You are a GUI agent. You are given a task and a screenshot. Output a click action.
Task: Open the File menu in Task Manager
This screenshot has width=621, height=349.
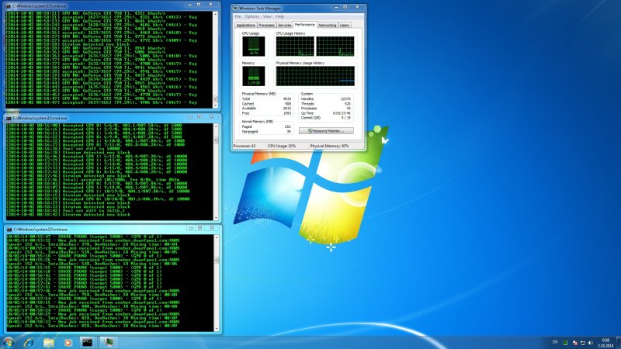(x=238, y=16)
